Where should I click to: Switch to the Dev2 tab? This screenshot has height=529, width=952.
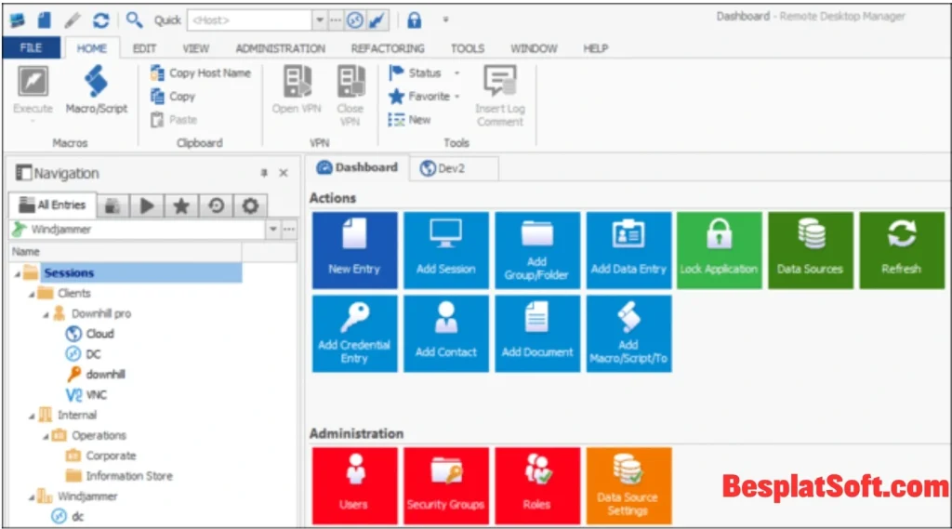pos(454,168)
